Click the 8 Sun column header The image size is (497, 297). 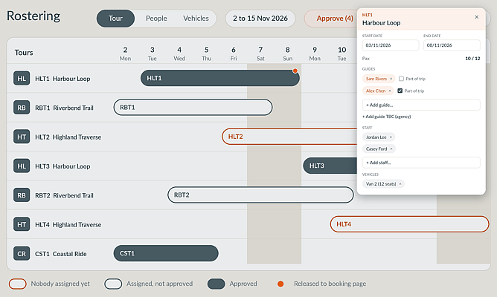pos(287,53)
